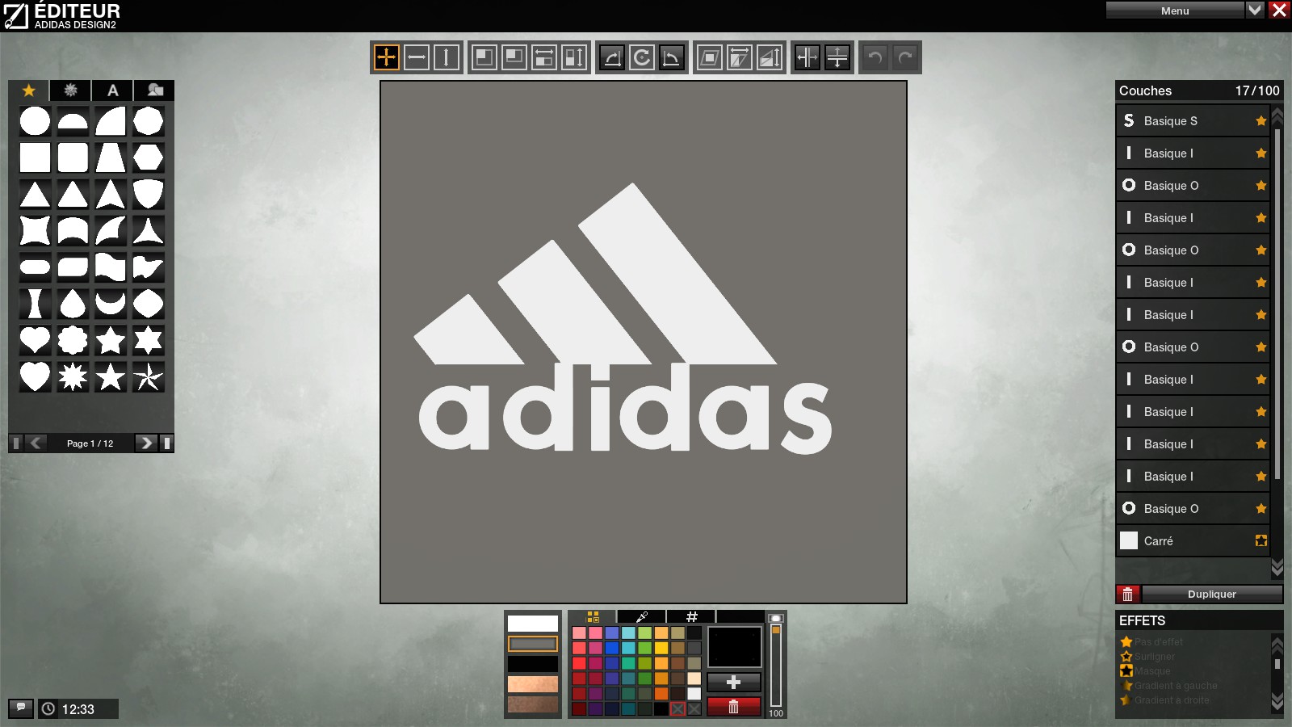Screen dimensions: 1292x727
Task: Select the horizontal-only move tool
Action: [417, 57]
